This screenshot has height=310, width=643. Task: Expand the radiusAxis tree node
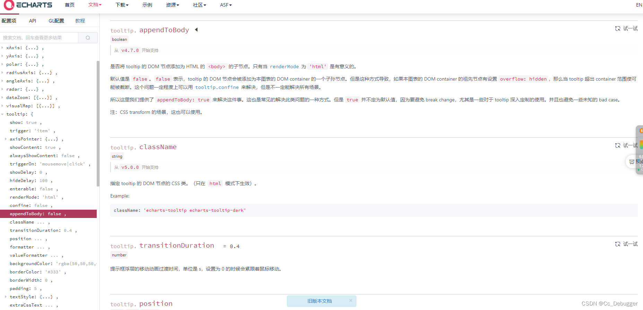tap(2, 73)
